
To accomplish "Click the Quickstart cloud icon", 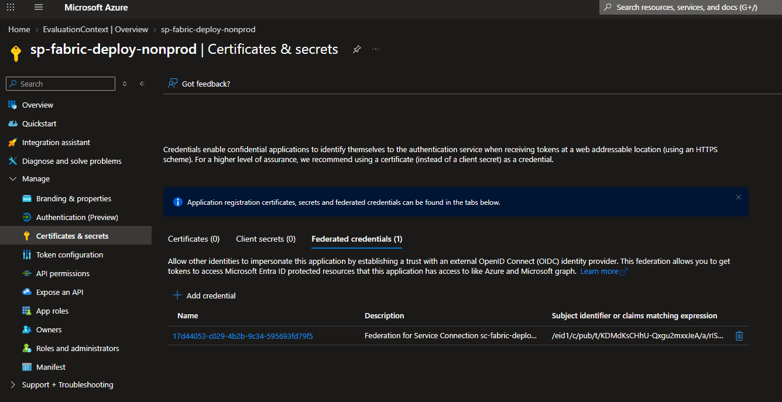I will 12,123.
